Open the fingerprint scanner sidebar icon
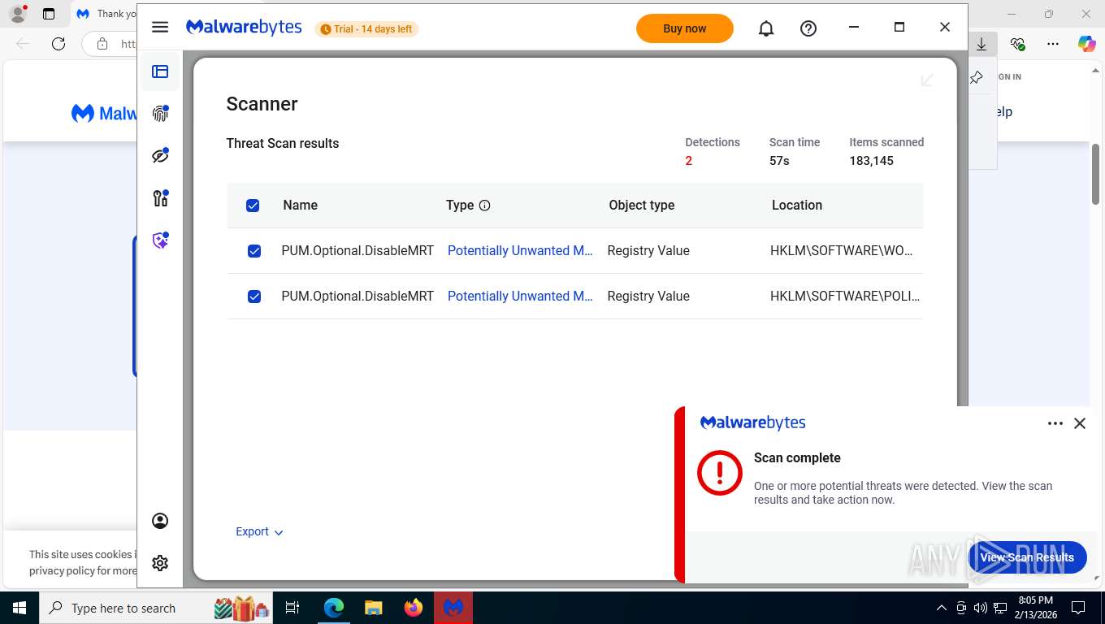This screenshot has width=1105, height=624. tap(160, 114)
